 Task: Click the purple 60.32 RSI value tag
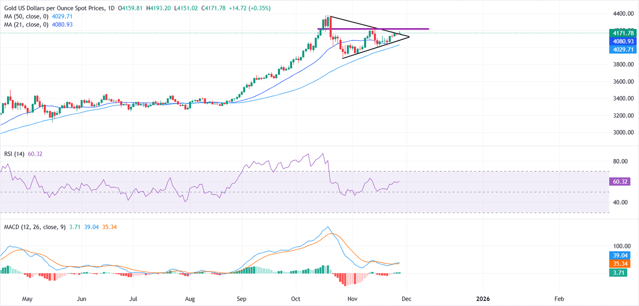(621, 181)
